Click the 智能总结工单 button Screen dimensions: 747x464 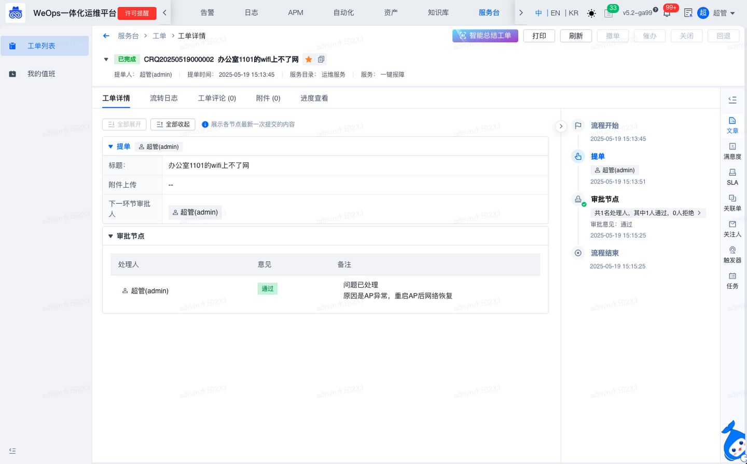pos(485,35)
